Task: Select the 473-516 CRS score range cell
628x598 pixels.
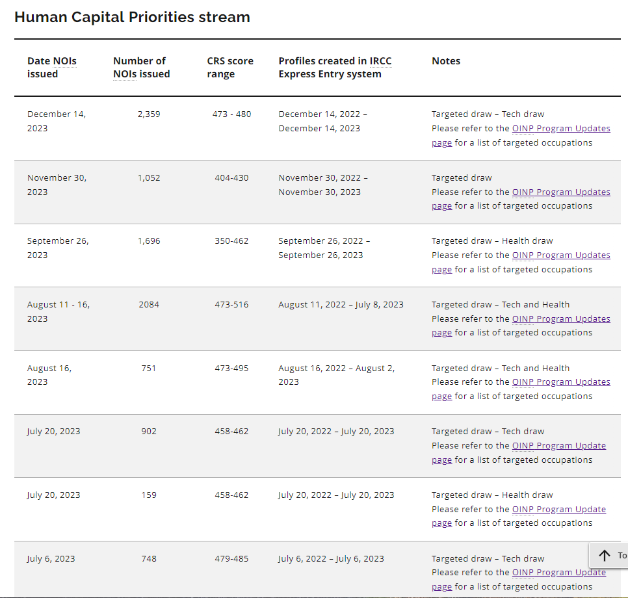Action: click(x=231, y=305)
